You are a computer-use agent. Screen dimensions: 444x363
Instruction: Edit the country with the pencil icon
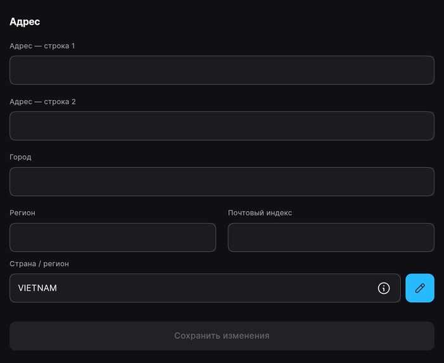420,288
